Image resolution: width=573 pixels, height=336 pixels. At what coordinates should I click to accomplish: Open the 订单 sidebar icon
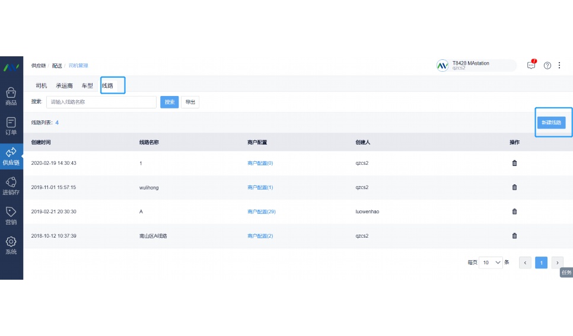pos(11,126)
